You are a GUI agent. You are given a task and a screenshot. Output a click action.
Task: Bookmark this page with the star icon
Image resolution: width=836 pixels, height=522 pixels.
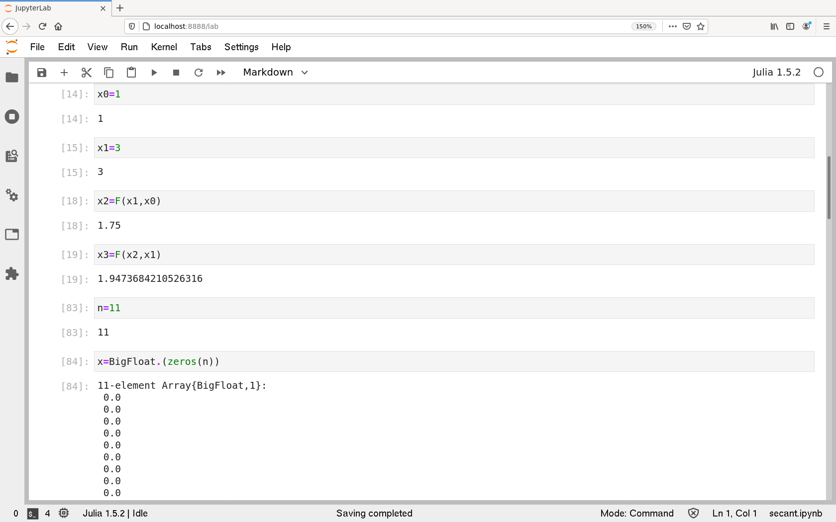point(701,26)
